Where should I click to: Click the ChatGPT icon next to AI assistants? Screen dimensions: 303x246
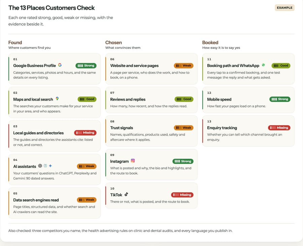coord(40,166)
